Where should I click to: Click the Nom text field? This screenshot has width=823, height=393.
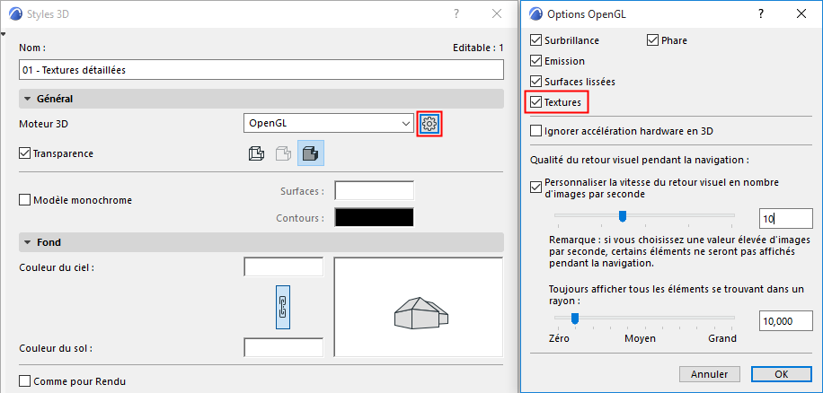coord(261,69)
